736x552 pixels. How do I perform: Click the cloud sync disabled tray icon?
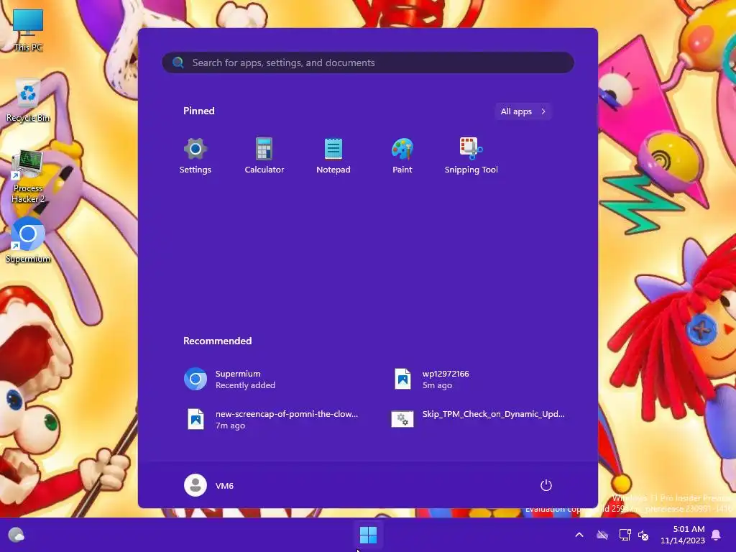tap(602, 535)
